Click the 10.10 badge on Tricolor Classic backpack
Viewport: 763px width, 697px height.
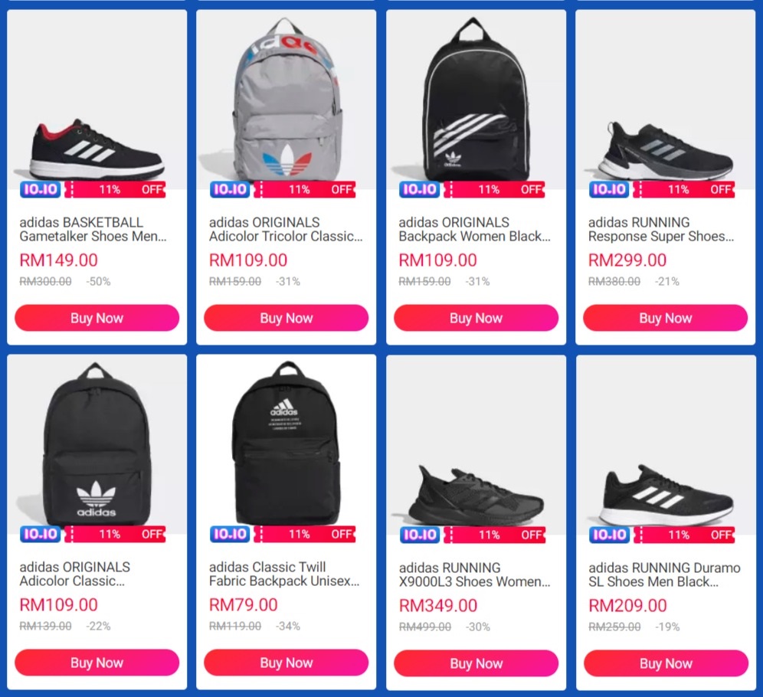[230, 189]
